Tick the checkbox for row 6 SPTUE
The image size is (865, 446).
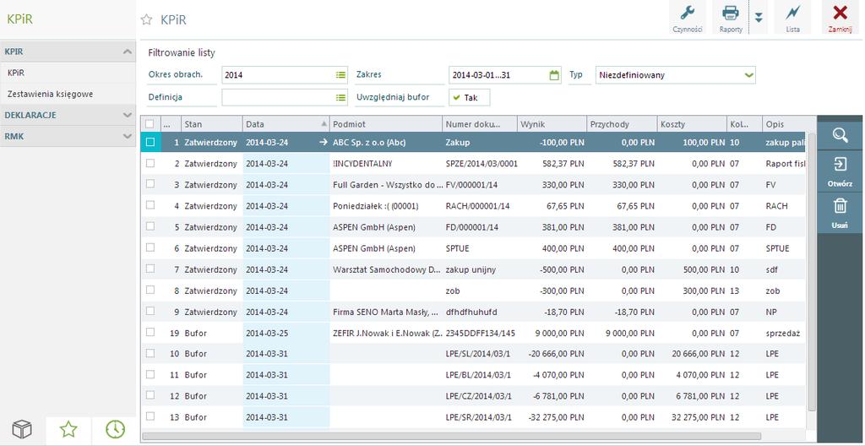click(150, 247)
